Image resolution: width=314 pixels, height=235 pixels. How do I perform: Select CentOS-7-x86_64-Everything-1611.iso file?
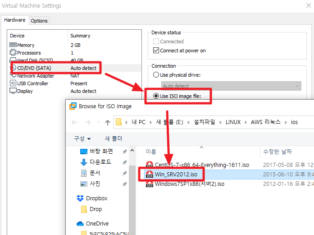pos(202,165)
